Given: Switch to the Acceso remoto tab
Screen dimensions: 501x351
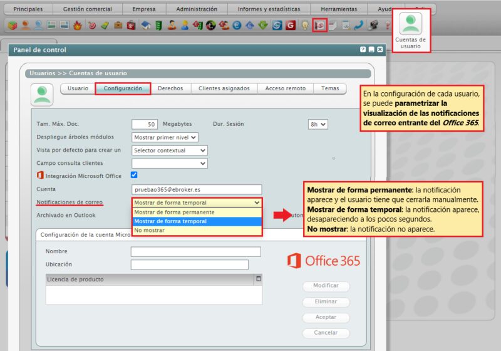Looking at the screenshot, I should pyautogui.click(x=286, y=88).
